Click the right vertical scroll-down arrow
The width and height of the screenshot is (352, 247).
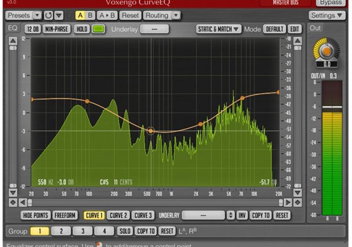tap(298, 193)
